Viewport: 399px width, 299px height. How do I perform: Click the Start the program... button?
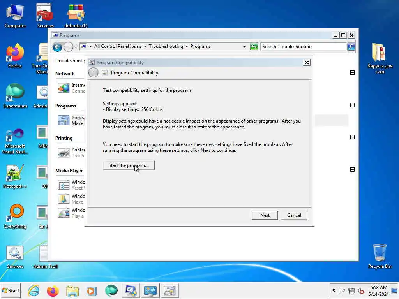129,165
